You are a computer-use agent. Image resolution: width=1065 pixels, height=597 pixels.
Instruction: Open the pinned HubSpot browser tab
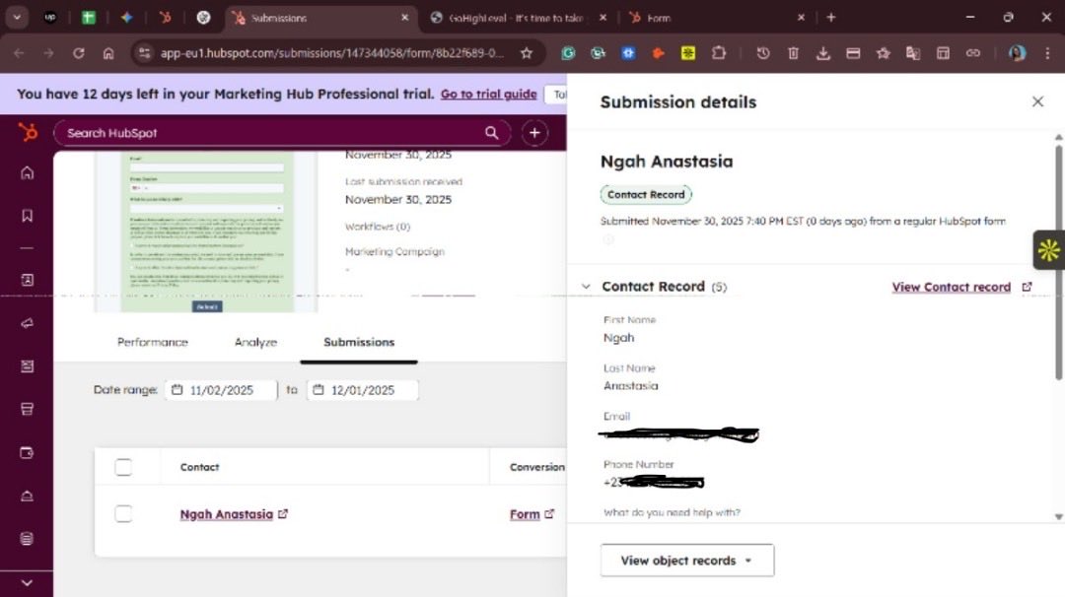[x=165, y=18]
